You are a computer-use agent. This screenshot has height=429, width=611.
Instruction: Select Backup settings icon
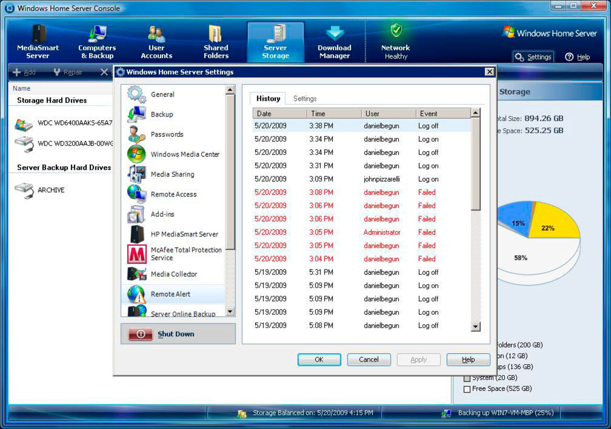136,114
